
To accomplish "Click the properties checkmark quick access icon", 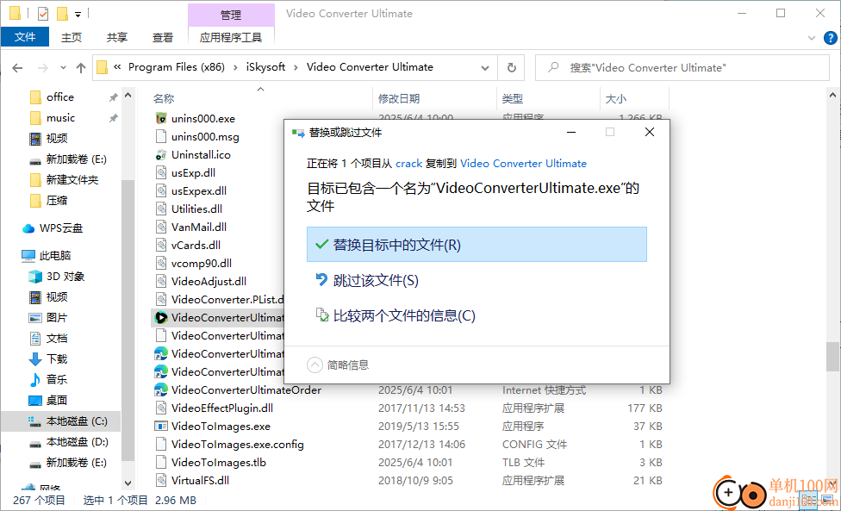I will 43,14.
